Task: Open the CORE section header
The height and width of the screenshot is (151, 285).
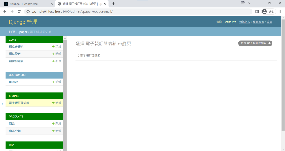Action: coord(34,39)
